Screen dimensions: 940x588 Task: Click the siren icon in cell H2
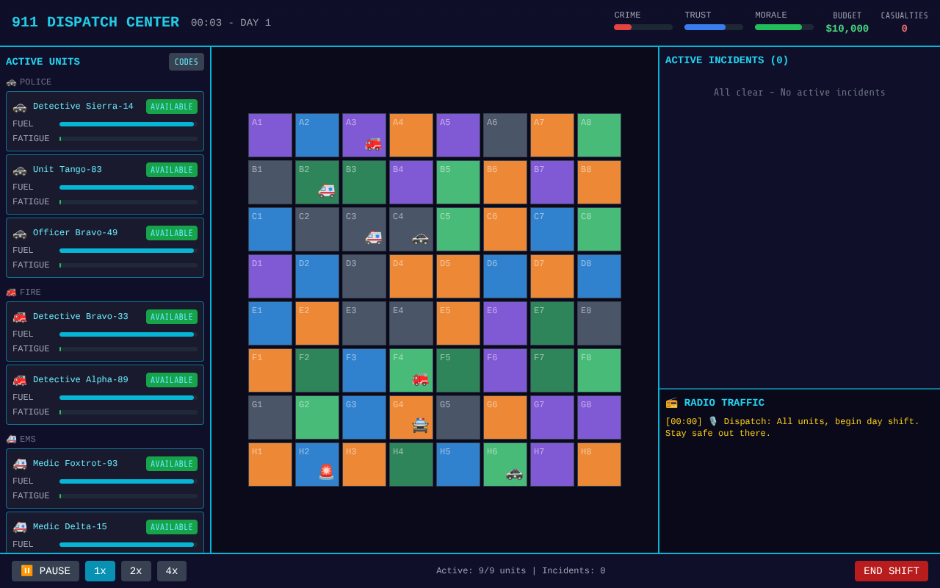coord(326,473)
